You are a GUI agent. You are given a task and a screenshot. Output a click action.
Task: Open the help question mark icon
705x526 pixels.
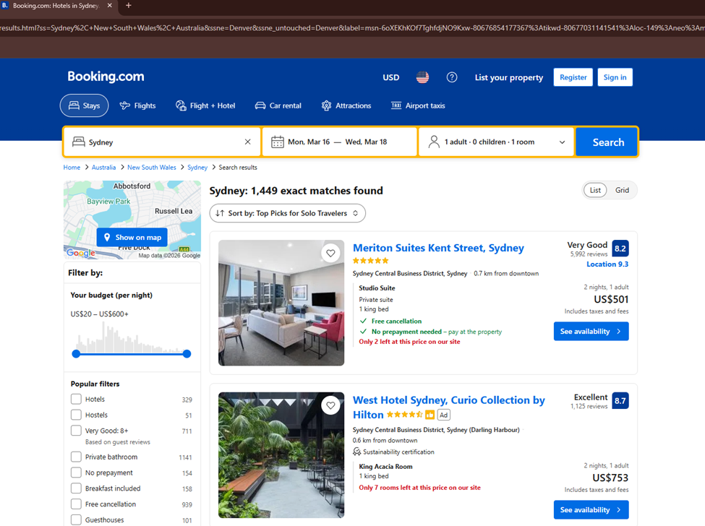[451, 77]
